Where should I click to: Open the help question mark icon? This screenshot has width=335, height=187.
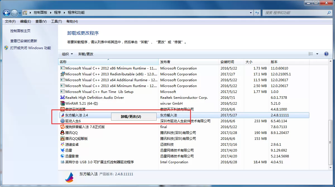[326, 54]
